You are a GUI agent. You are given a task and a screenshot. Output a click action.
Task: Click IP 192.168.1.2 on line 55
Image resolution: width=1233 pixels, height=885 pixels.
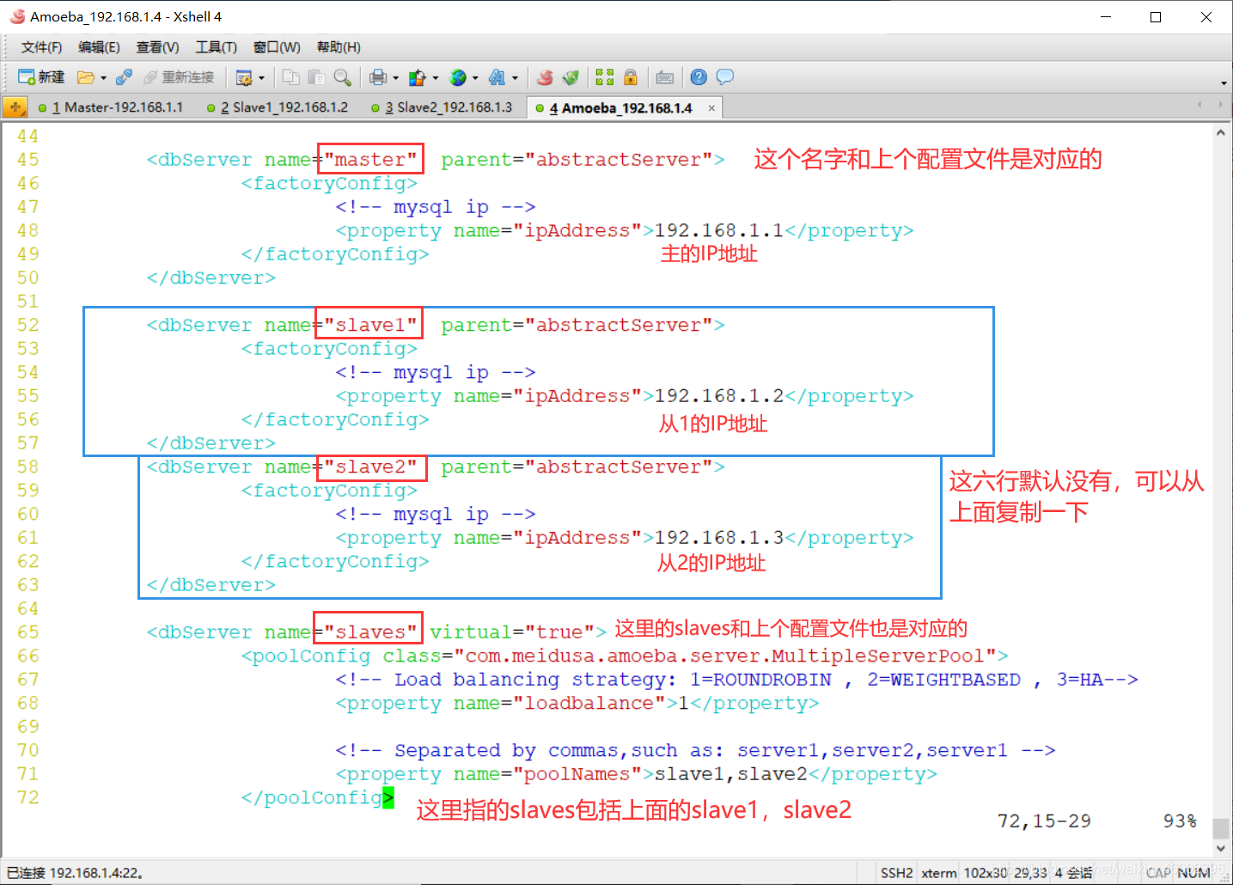tap(718, 396)
